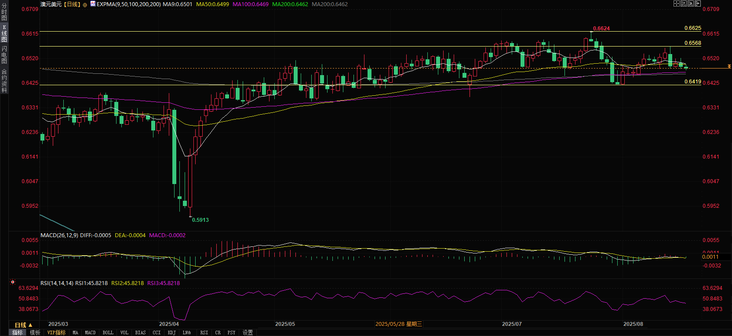Choose the RSI indicator button
The height and width of the screenshot is (336, 732).
pyautogui.click(x=204, y=332)
